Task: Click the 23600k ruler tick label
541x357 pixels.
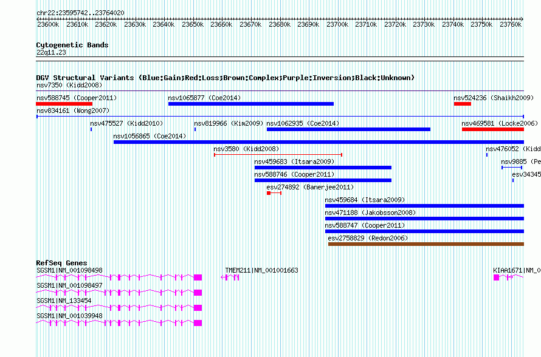Action: [48, 24]
